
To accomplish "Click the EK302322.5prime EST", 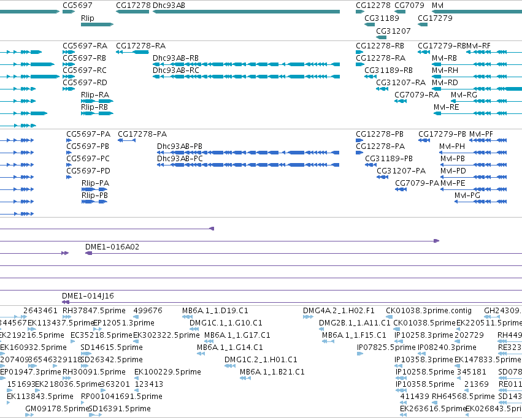I will click(x=136, y=341).
